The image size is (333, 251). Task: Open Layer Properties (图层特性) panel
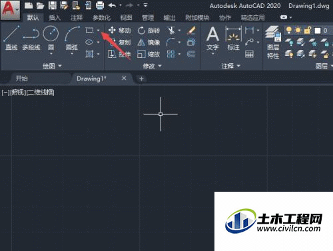273,42
